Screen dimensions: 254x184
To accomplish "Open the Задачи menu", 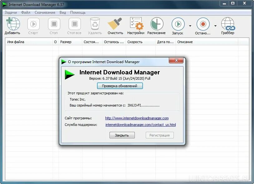I will pos(11,12).
